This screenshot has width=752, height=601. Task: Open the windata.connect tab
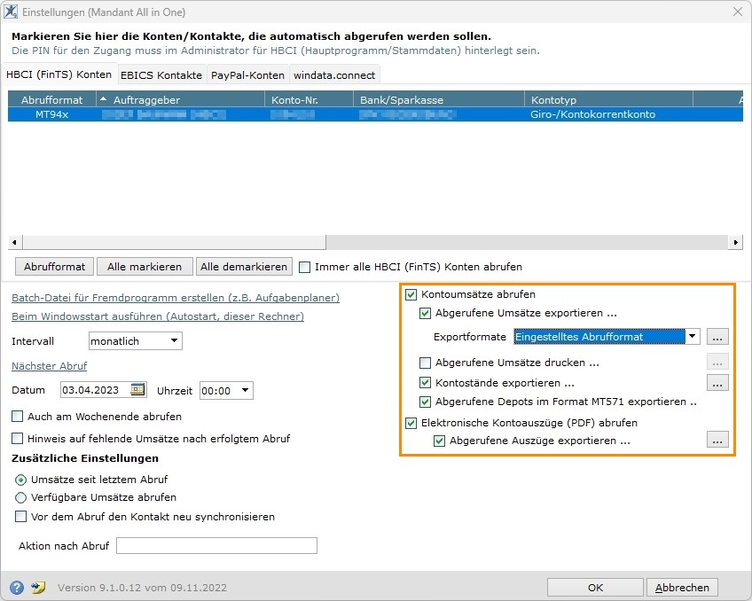[x=334, y=74]
